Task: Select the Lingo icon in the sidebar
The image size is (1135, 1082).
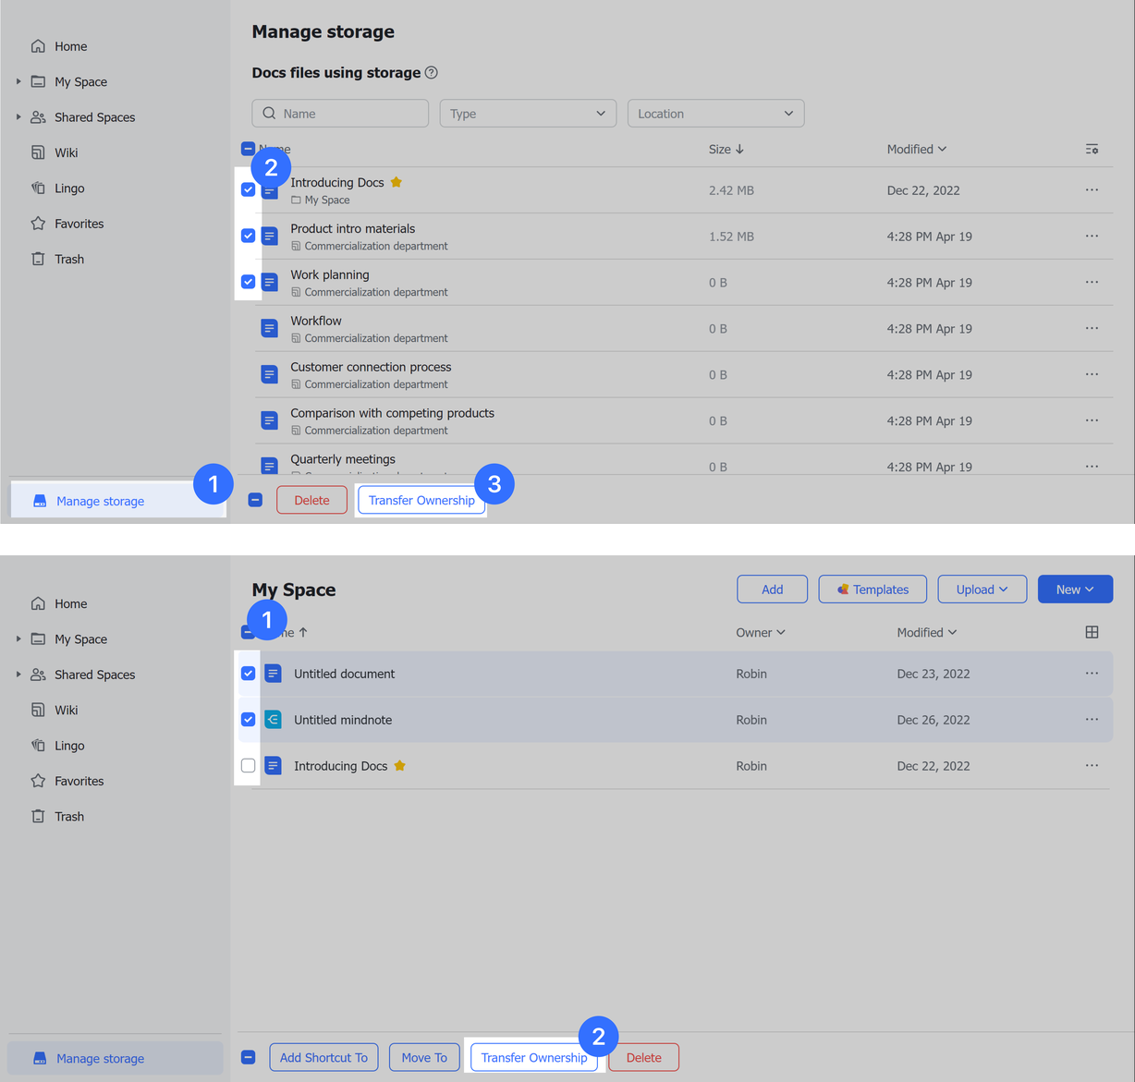Action: 37,188
